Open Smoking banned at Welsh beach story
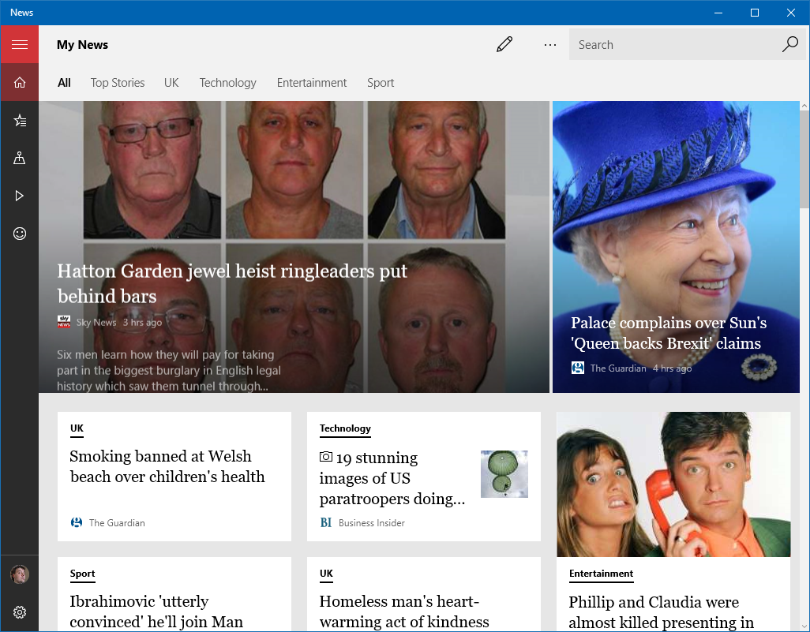Image resolution: width=810 pixels, height=632 pixels. click(167, 466)
